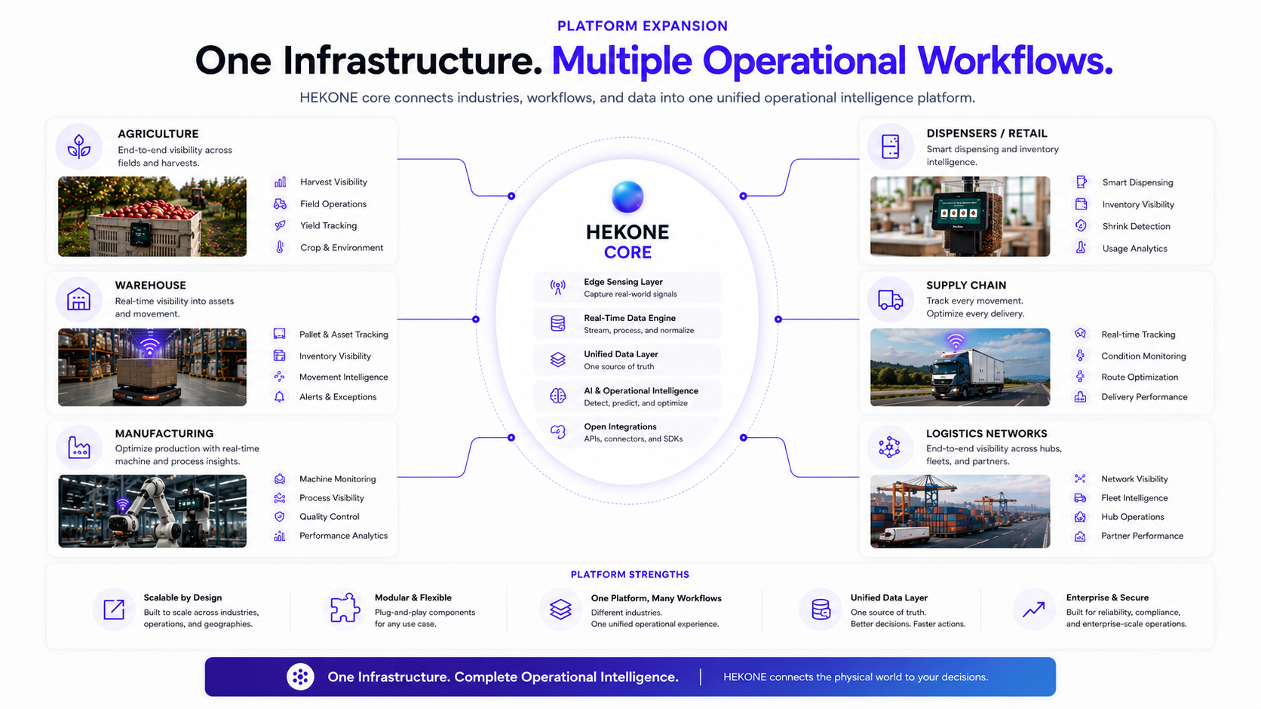1261x709 pixels.
Task: Open the coffee dispenser image
Action: tap(960, 217)
